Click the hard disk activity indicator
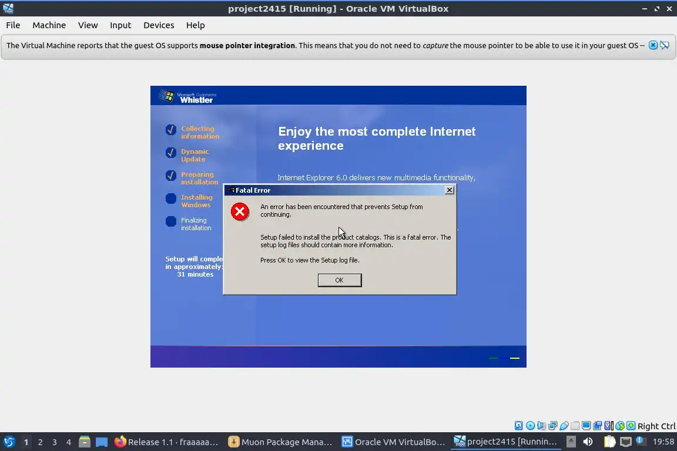Image resolution: width=677 pixels, height=451 pixels. (518, 426)
